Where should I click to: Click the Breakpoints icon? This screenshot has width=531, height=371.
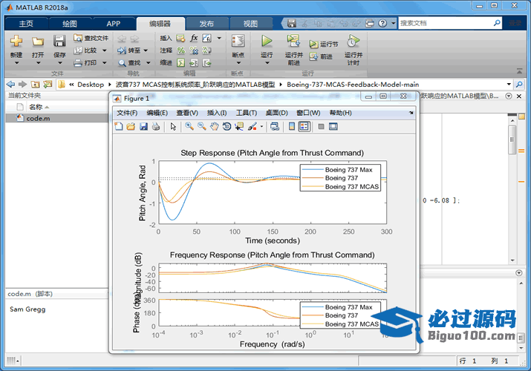(x=238, y=41)
